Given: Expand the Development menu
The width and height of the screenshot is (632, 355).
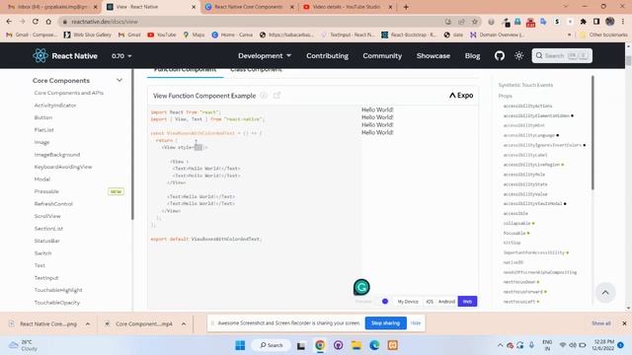Looking at the screenshot, I should click(x=265, y=56).
